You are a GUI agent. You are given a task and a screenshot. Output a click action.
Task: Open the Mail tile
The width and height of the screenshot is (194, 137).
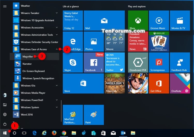click(x=104, y=20)
